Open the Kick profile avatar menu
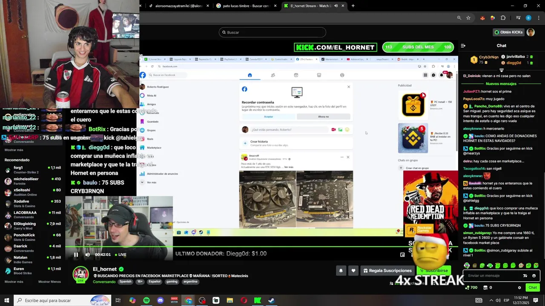 click(x=531, y=32)
